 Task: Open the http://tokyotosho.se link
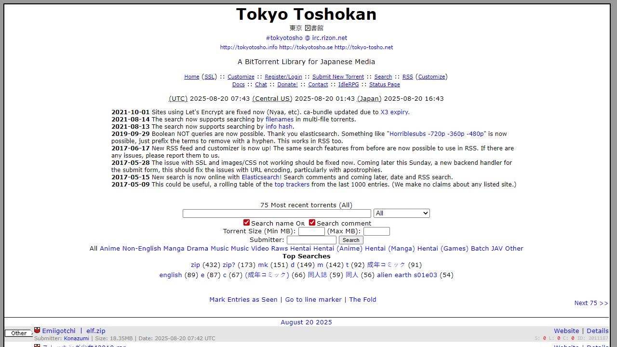(306, 47)
